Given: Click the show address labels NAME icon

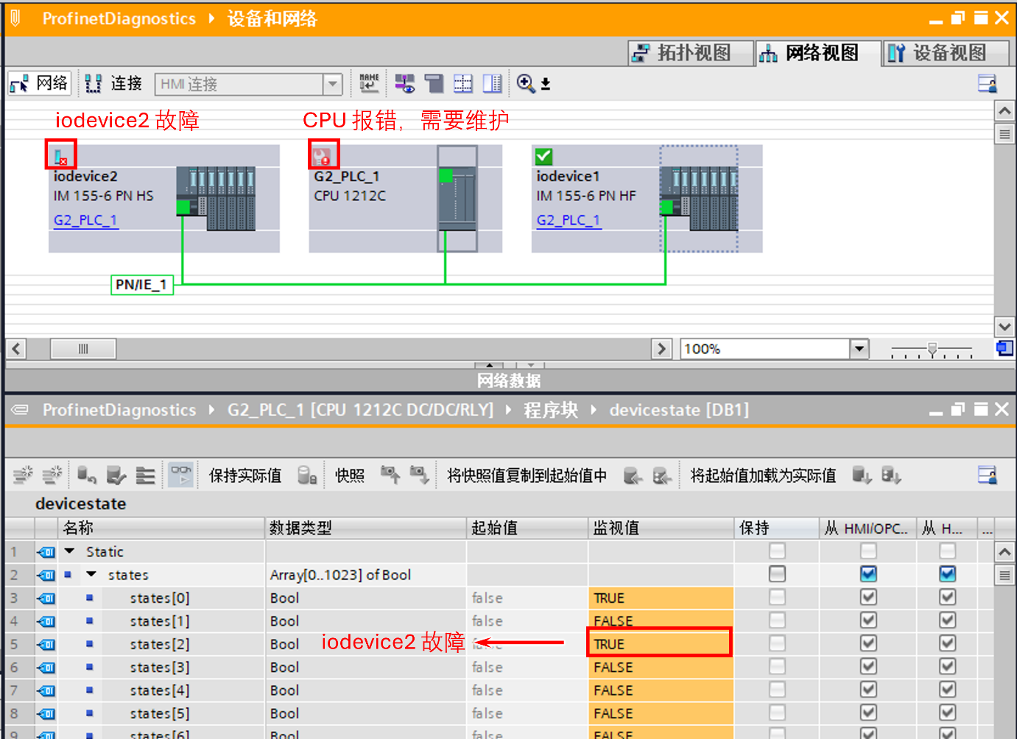Looking at the screenshot, I should [x=369, y=83].
